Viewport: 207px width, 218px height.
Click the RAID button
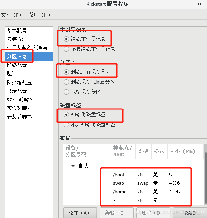190,213
